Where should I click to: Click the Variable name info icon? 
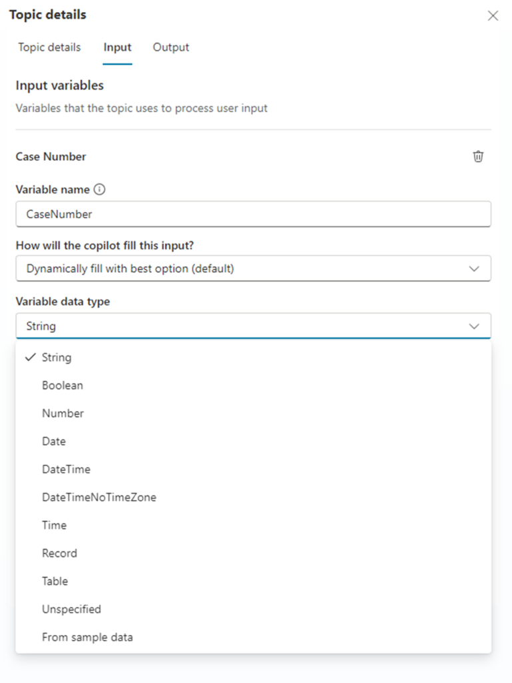(x=100, y=189)
